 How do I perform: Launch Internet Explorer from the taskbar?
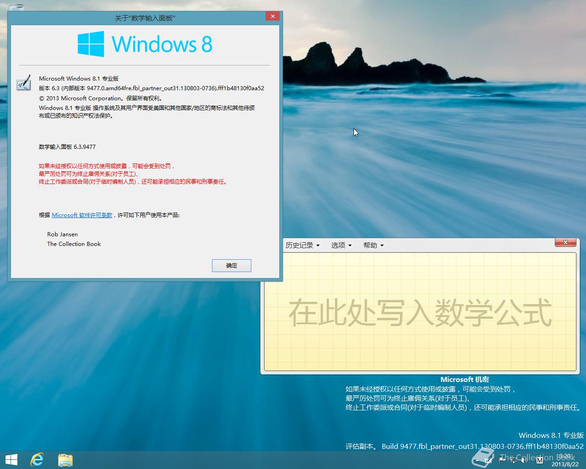37,460
